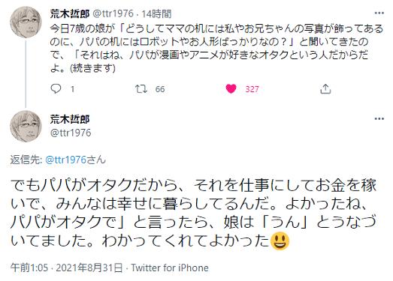Open more options on first tweet
Screen dimensions: 393x281
(379, 13)
